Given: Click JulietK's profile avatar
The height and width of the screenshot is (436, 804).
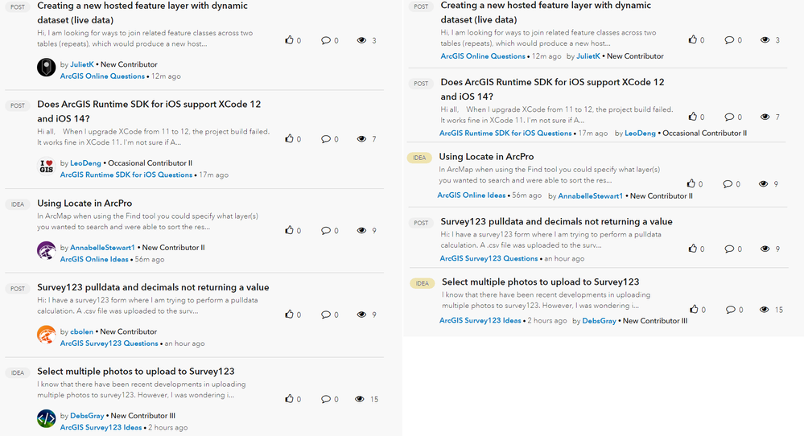Looking at the screenshot, I should pos(46,68).
